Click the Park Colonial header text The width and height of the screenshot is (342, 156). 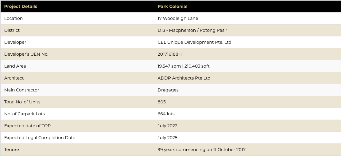tap(173, 6)
